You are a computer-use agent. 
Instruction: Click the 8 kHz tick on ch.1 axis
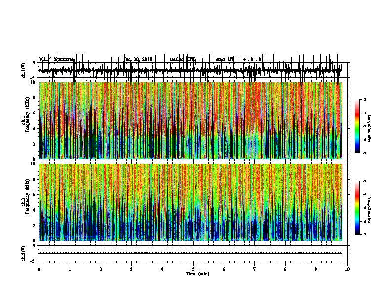[35, 98]
